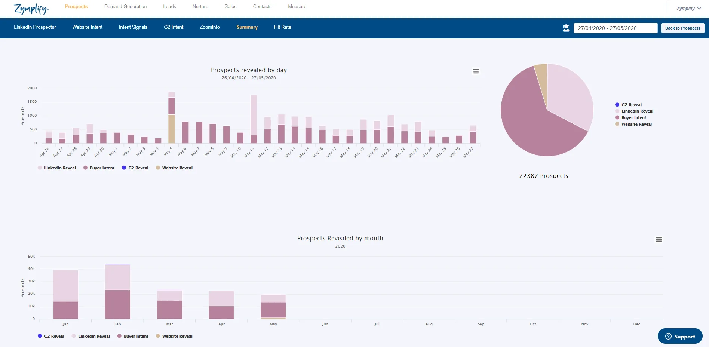709x347 pixels.
Task: Toggle G2 Reveal in daily chart legend
Action: [x=135, y=168]
